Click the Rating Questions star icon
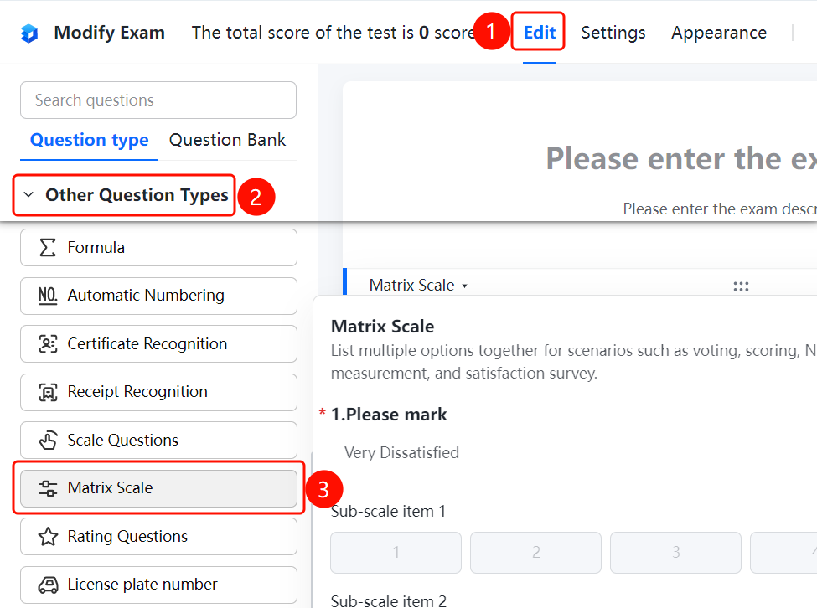Image resolution: width=817 pixels, height=608 pixels. tap(48, 536)
